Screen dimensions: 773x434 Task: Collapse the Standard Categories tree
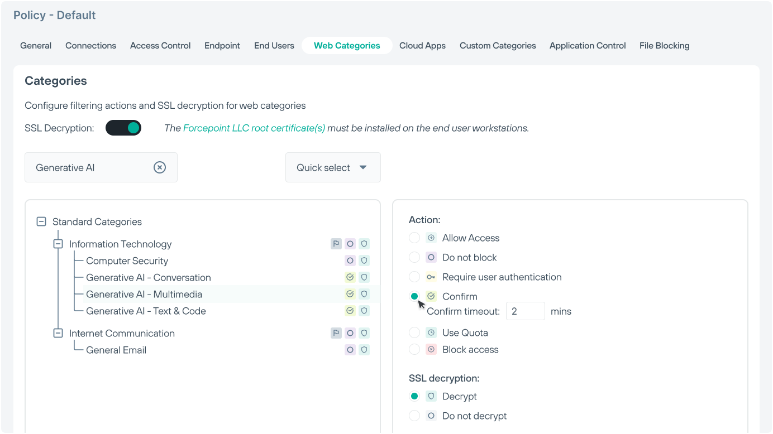[41, 221]
